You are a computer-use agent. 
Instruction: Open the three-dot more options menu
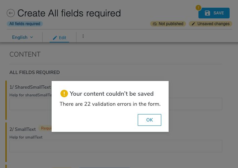(83, 36)
